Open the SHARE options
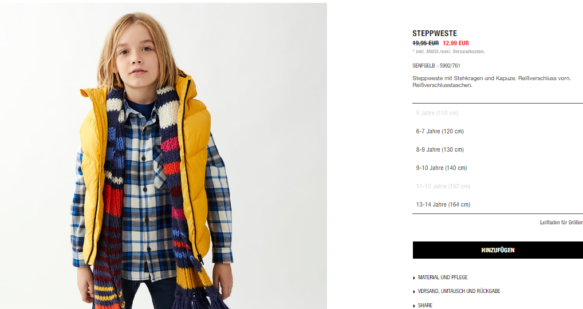The image size is (583, 309). click(x=425, y=306)
